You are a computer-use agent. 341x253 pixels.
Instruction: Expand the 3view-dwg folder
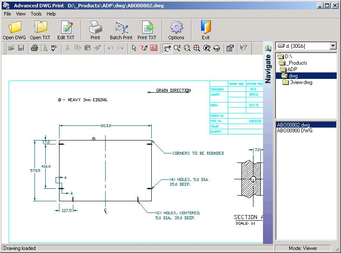301,82
